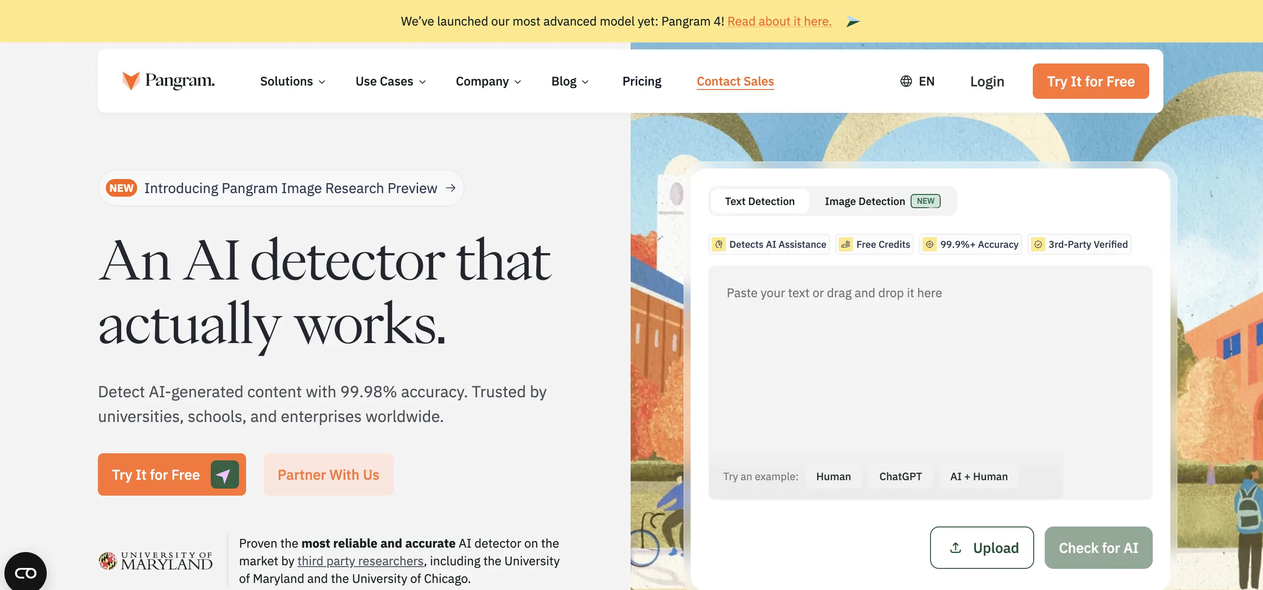Viewport: 1263px width, 590px height.
Task: Click the Detects AI Assistance label
Action: [x=777, y=244]
